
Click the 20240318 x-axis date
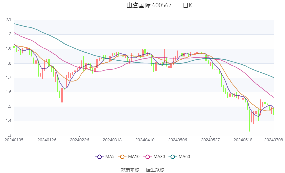pos(112,140)
